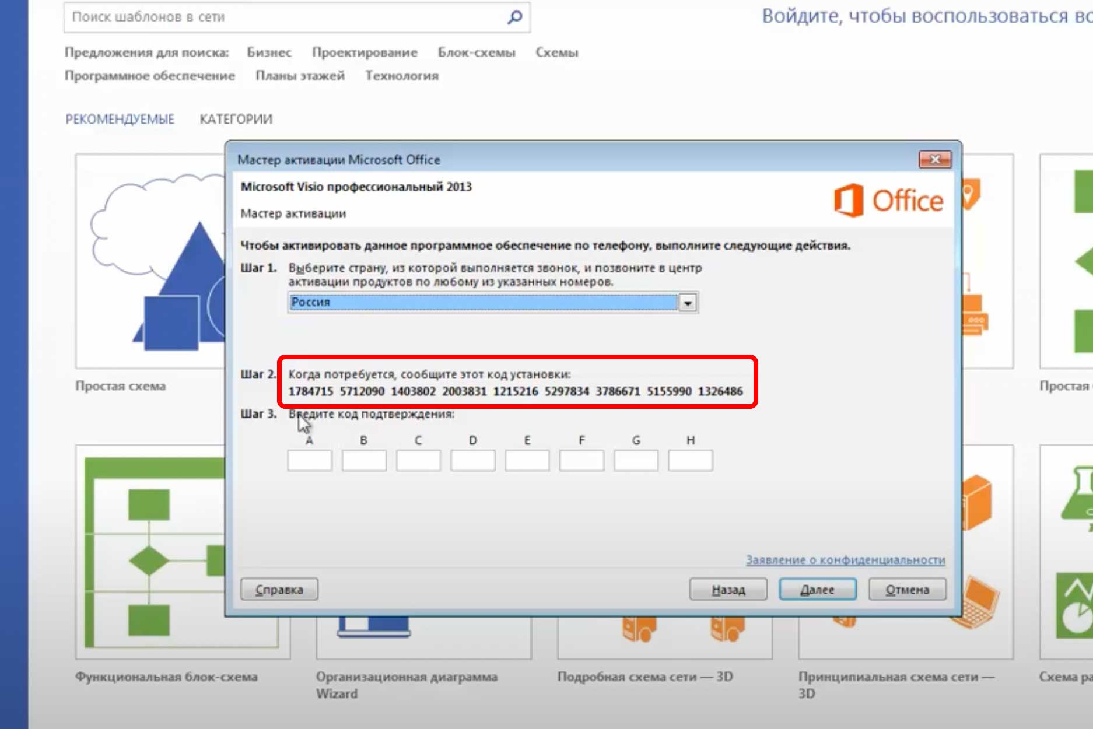Select the Проектирование search suggestion
Image resolution: width=1093 pixels, height=729 pixels.
(x=365, y=52)
